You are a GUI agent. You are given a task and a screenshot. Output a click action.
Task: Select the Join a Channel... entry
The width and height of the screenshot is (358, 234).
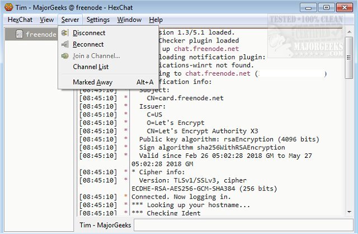[x=109, y=56]
